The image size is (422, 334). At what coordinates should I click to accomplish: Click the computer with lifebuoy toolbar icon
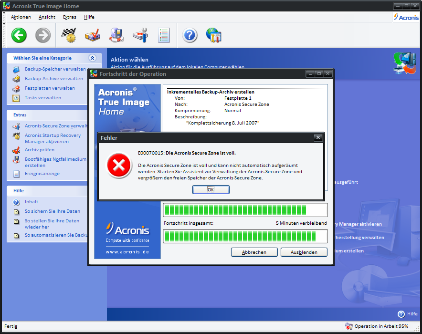[x=116, y=35]
